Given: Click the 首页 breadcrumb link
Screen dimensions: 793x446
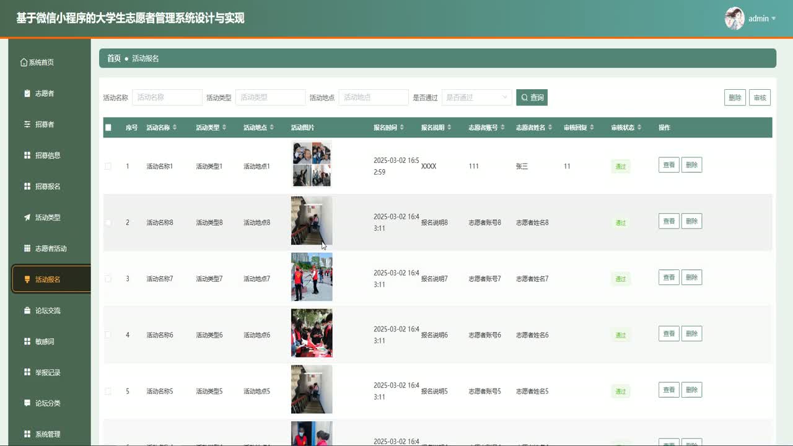Looking at the screenshot, I should coord(114,58).
